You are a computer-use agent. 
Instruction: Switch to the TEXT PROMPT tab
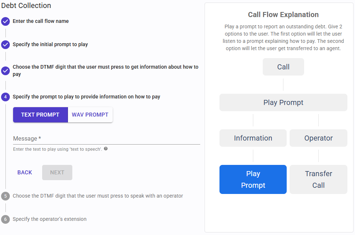[40, 114]
